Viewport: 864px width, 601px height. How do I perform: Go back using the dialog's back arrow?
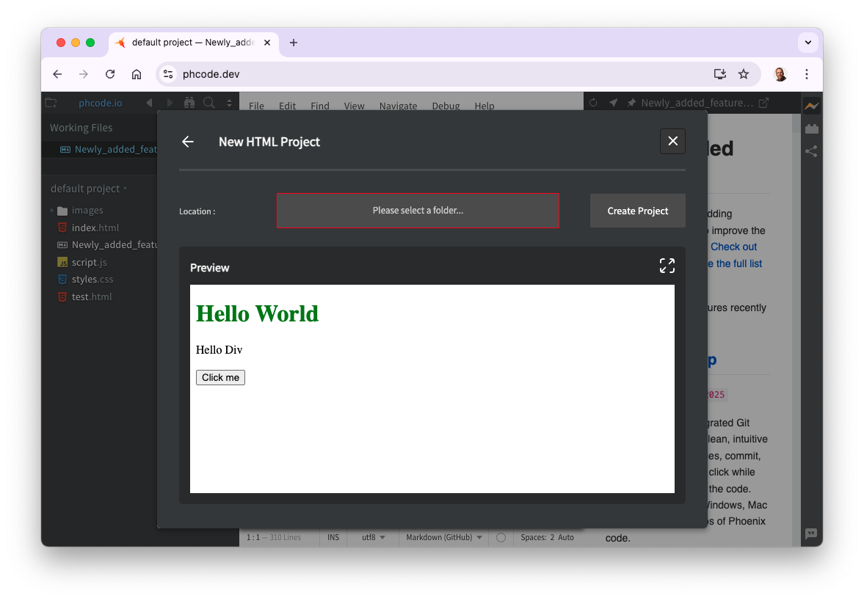point(187,142)
